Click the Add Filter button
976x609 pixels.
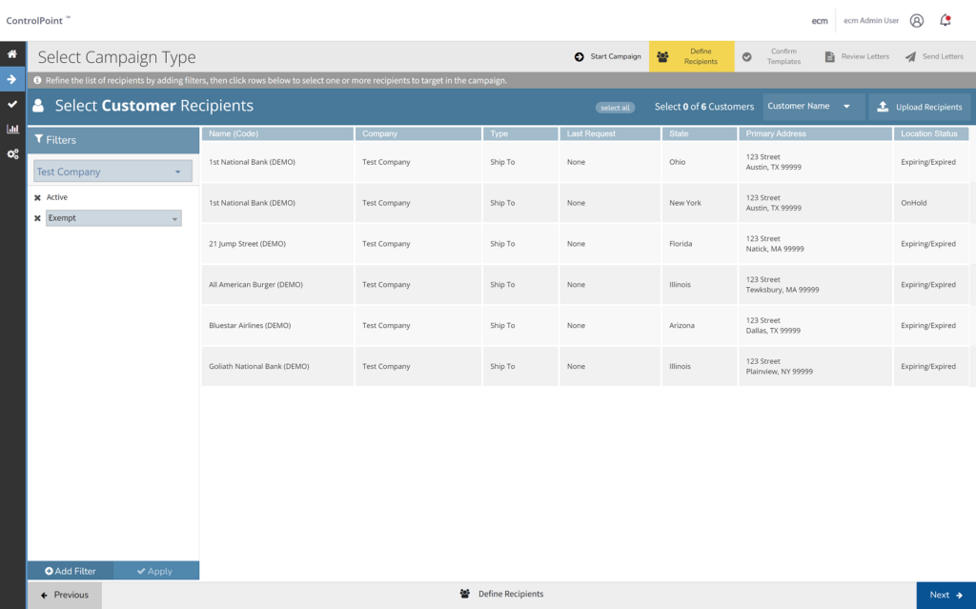coord(71,571)
